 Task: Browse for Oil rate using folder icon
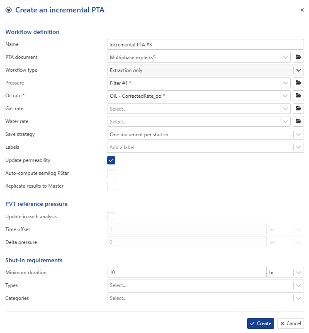tap(298, 96)
